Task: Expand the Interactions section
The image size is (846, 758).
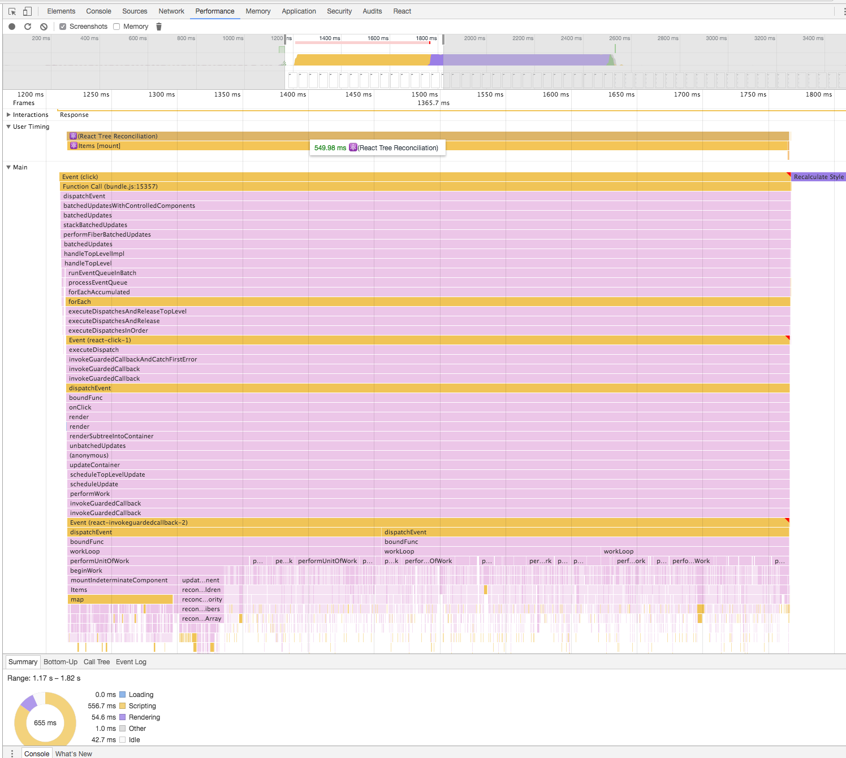Action: click(8, 114)
